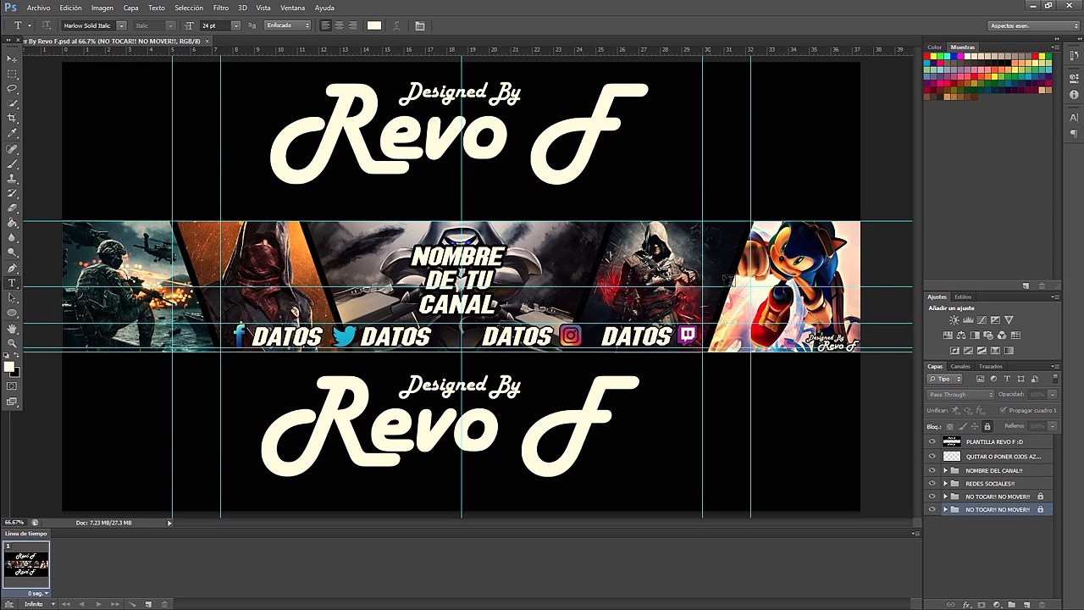1084x610 pixels.
Task: Add a Brightness/Contrast adjustment
Action: click(x=954, y=320)
